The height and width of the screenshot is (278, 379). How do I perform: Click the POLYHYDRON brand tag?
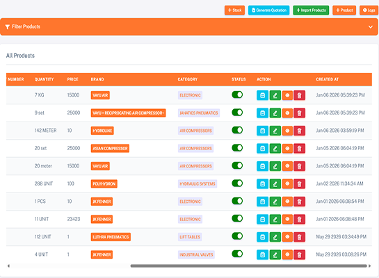click(x=104, y=183)
